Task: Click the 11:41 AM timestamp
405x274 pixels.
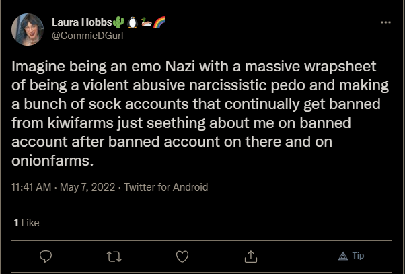Action: pos(33,187)
